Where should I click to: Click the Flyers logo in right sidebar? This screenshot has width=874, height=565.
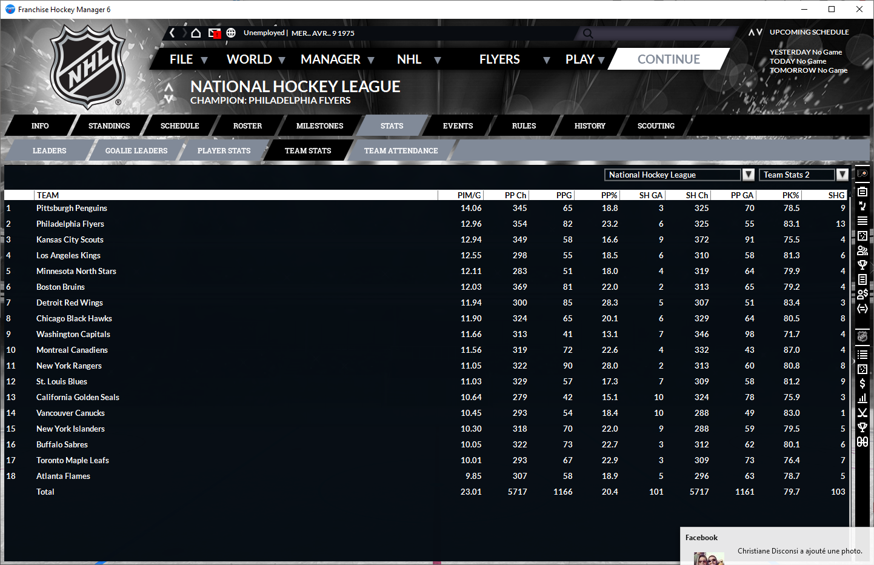(862, 173)
